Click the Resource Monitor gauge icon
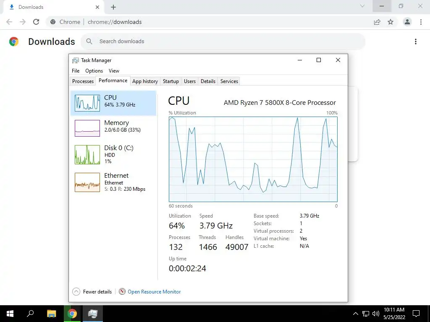 (122, 292)
